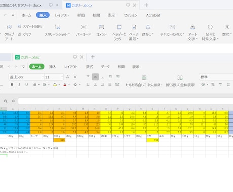Insert a グラフ chart in Writer
Viewport: 233px width, 192px height.
tap(24, 34)
